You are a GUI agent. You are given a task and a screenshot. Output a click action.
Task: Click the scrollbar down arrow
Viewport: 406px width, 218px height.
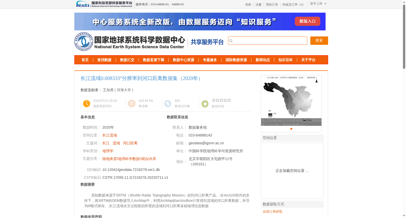point(404,216)
